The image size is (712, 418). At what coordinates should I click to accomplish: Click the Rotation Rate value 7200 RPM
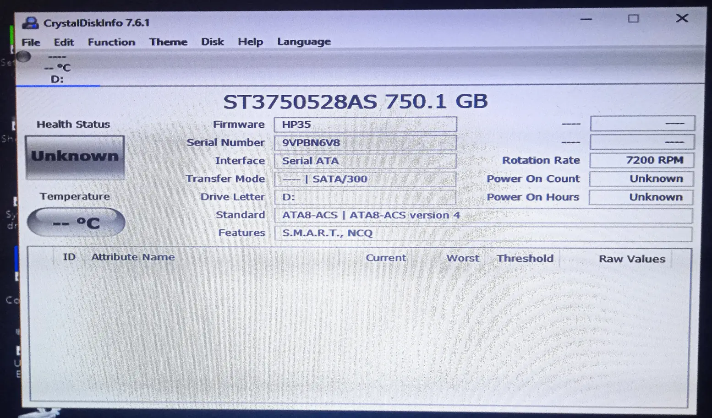(x=641, y=160)
